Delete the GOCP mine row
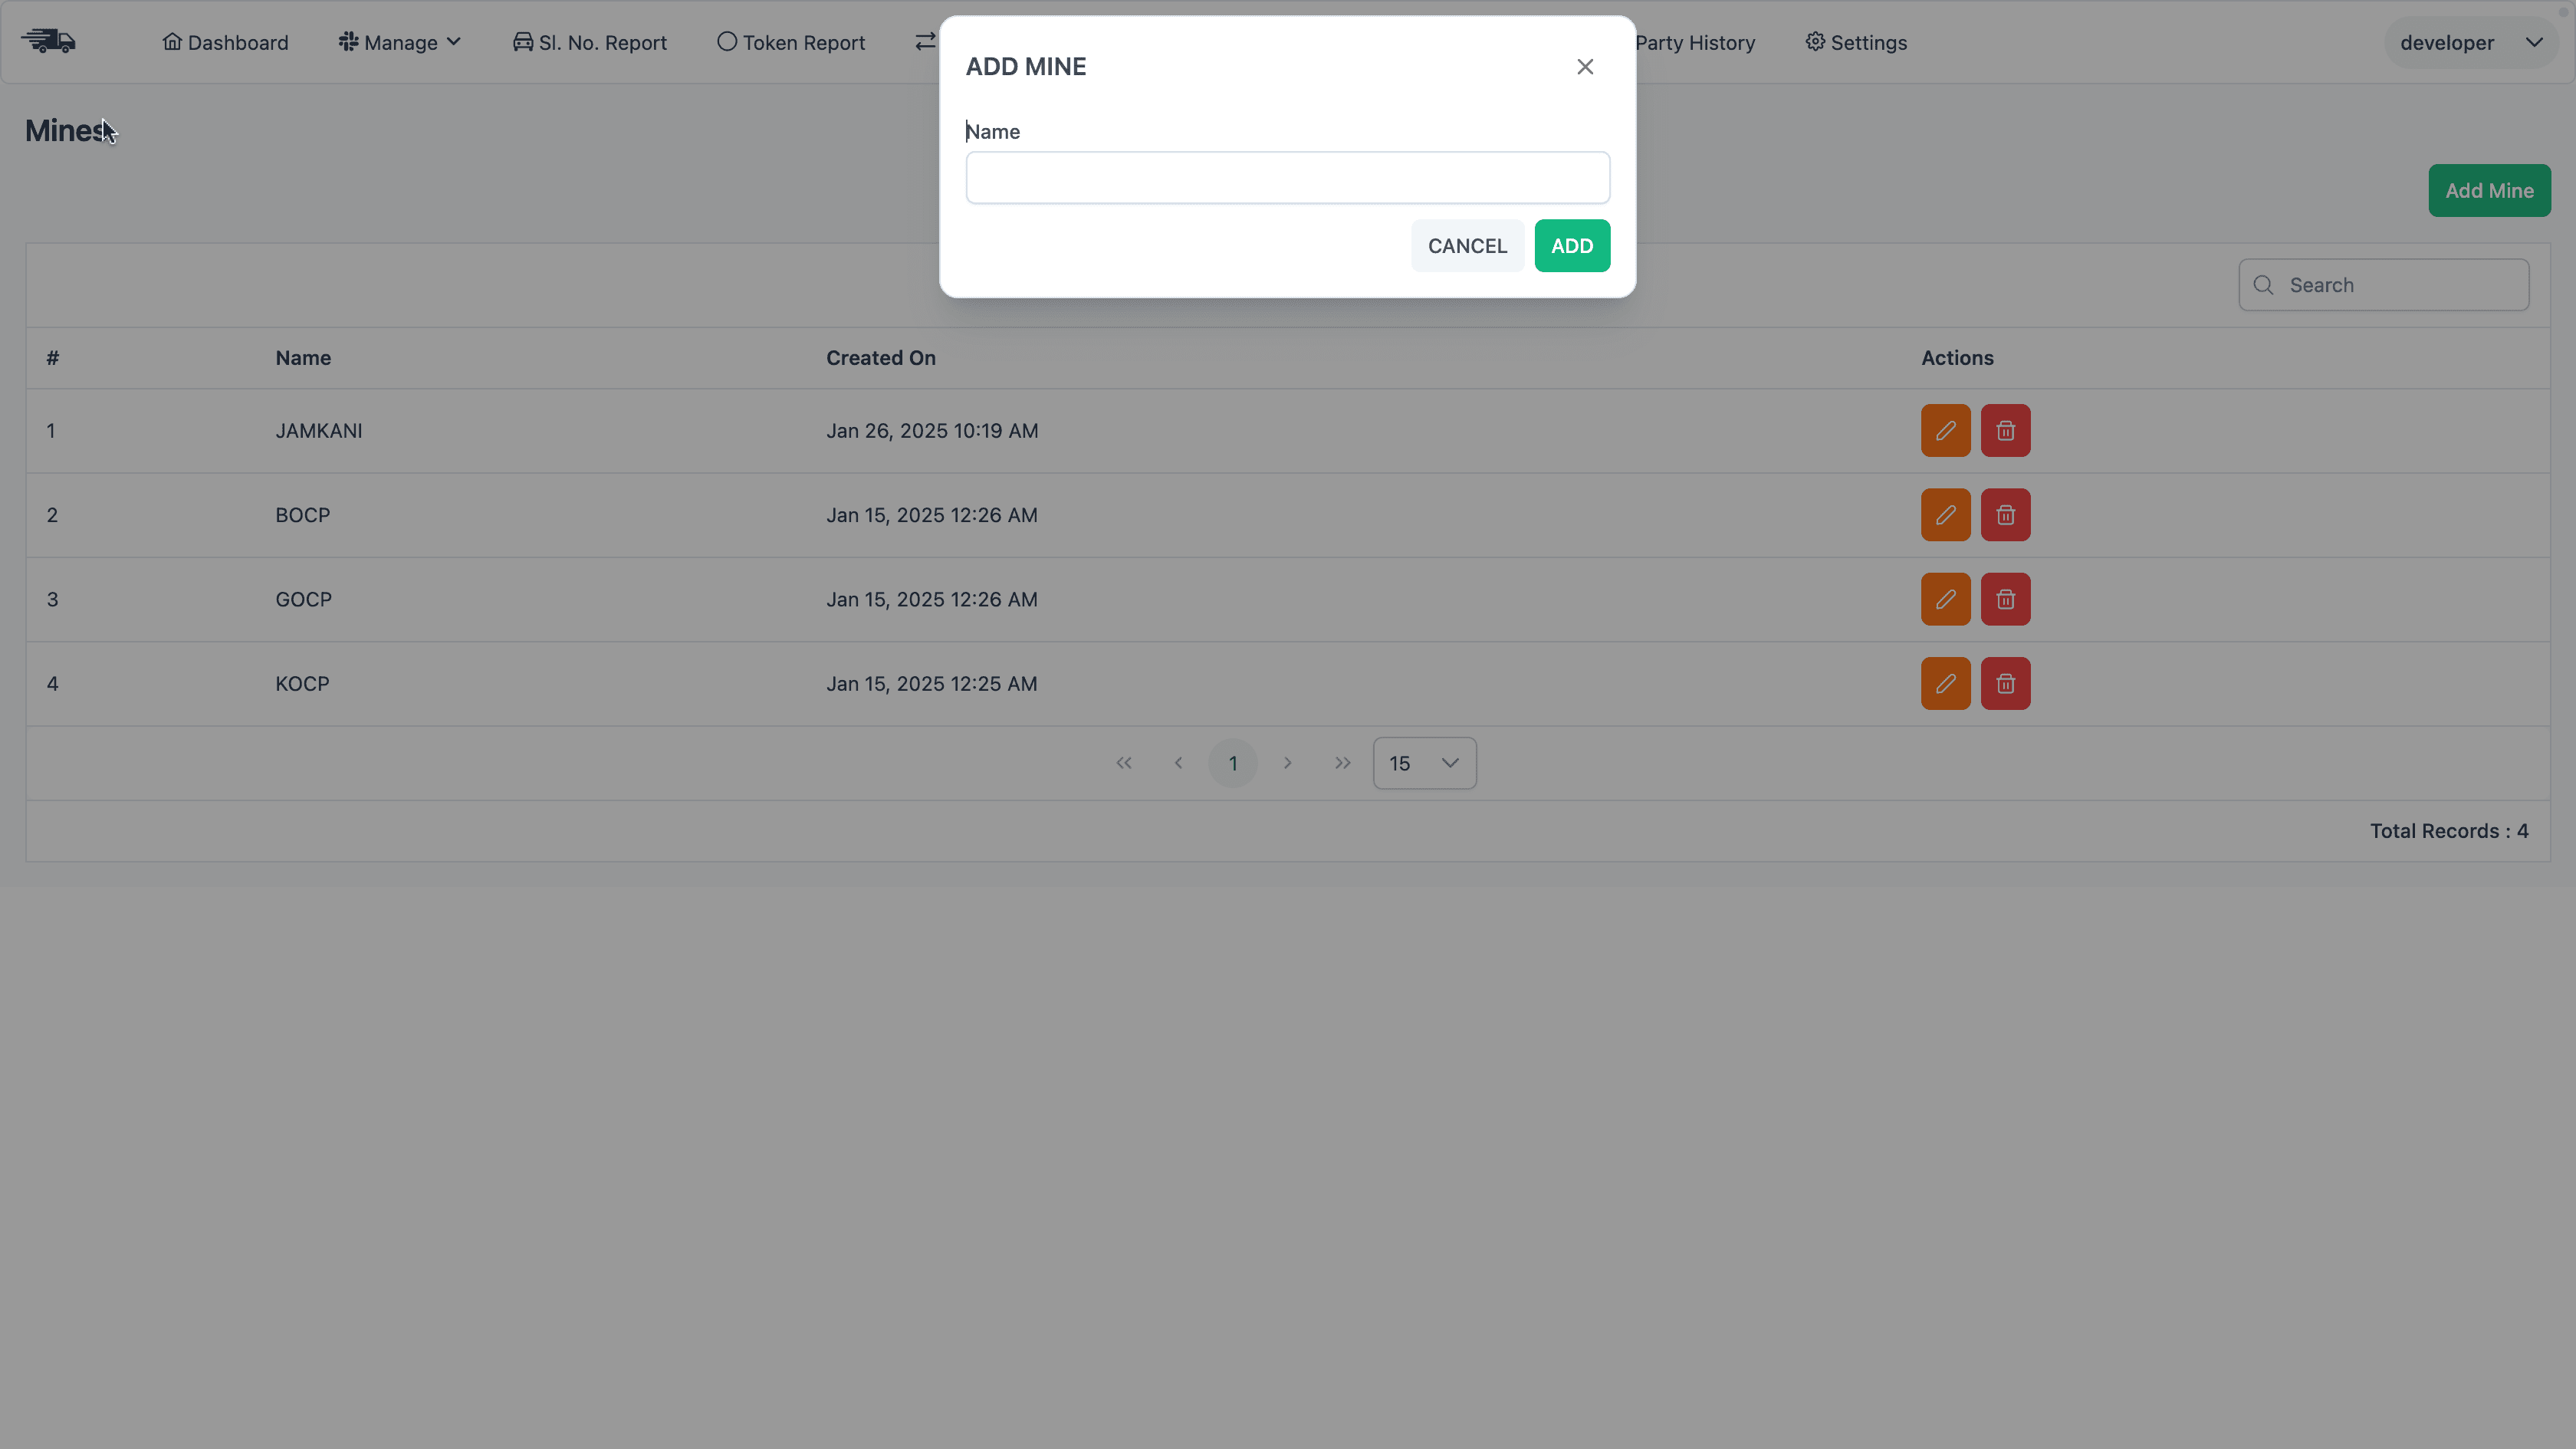 point(2005,599)
